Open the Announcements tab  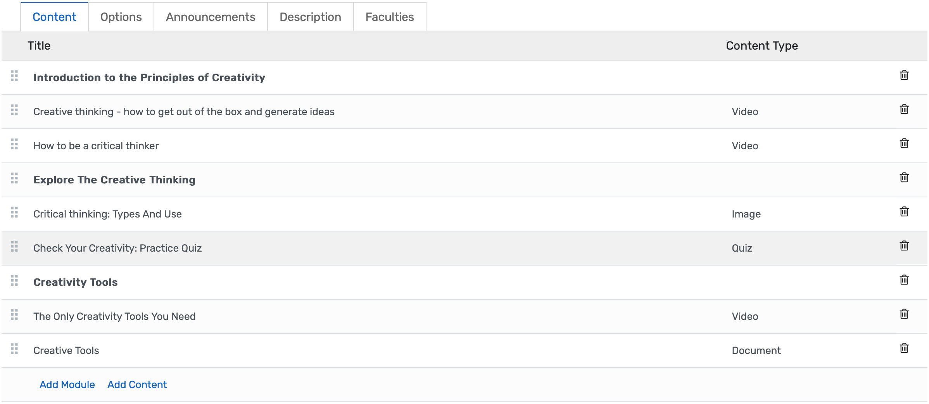210,17
